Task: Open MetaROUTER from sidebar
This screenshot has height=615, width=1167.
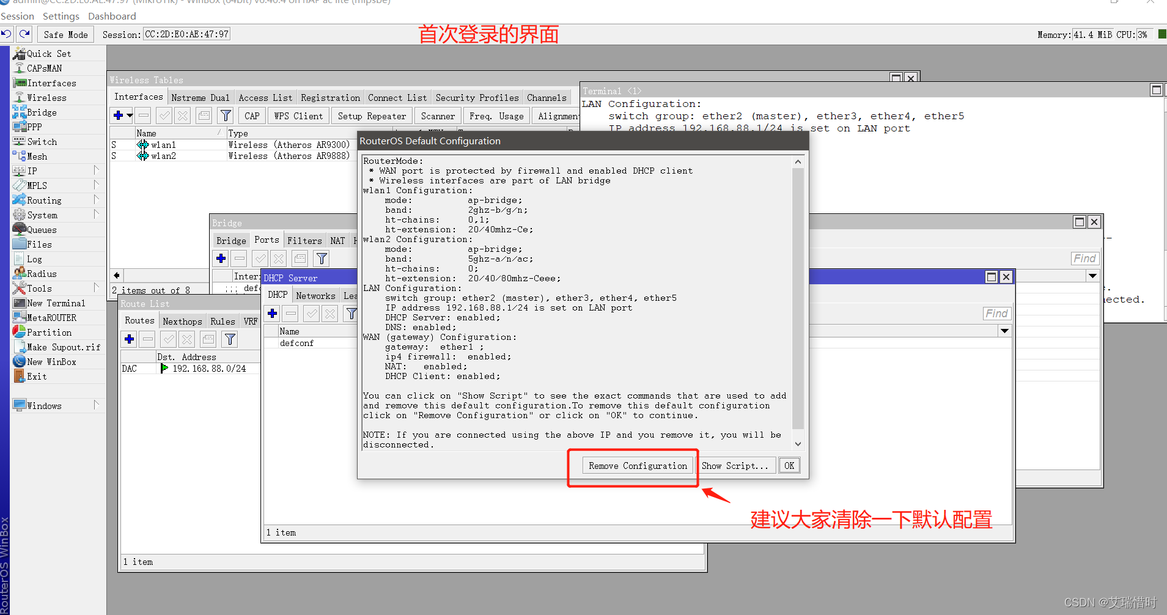Action: pos(51,318)
